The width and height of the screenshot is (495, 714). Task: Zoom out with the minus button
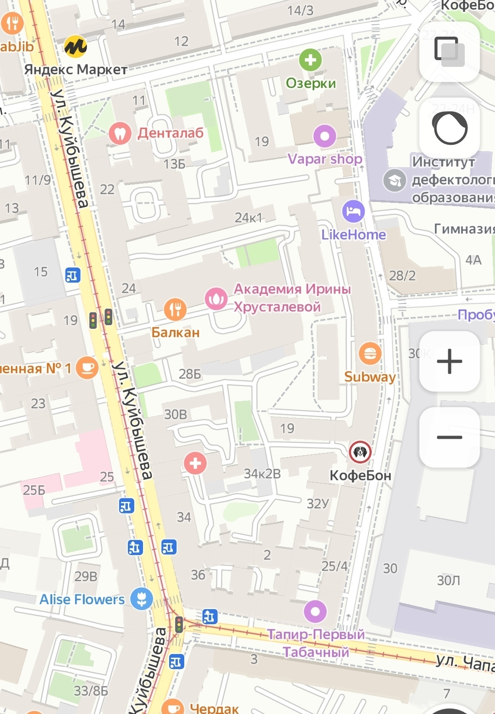pyautogui.click(x=450, y=437)
